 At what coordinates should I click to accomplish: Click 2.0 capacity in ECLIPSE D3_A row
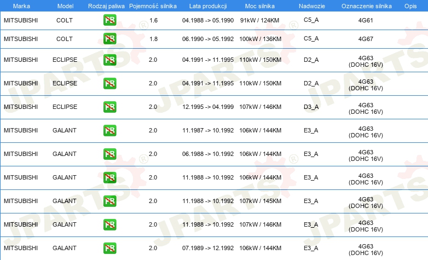[153, 107]
